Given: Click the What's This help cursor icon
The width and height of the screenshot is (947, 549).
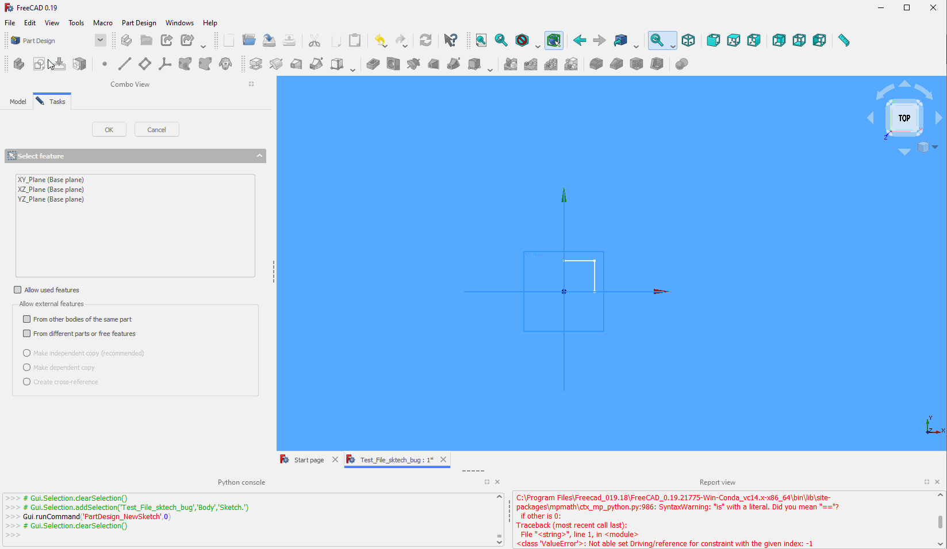Looking at the screenshot, I should click(x=451, y=40).
